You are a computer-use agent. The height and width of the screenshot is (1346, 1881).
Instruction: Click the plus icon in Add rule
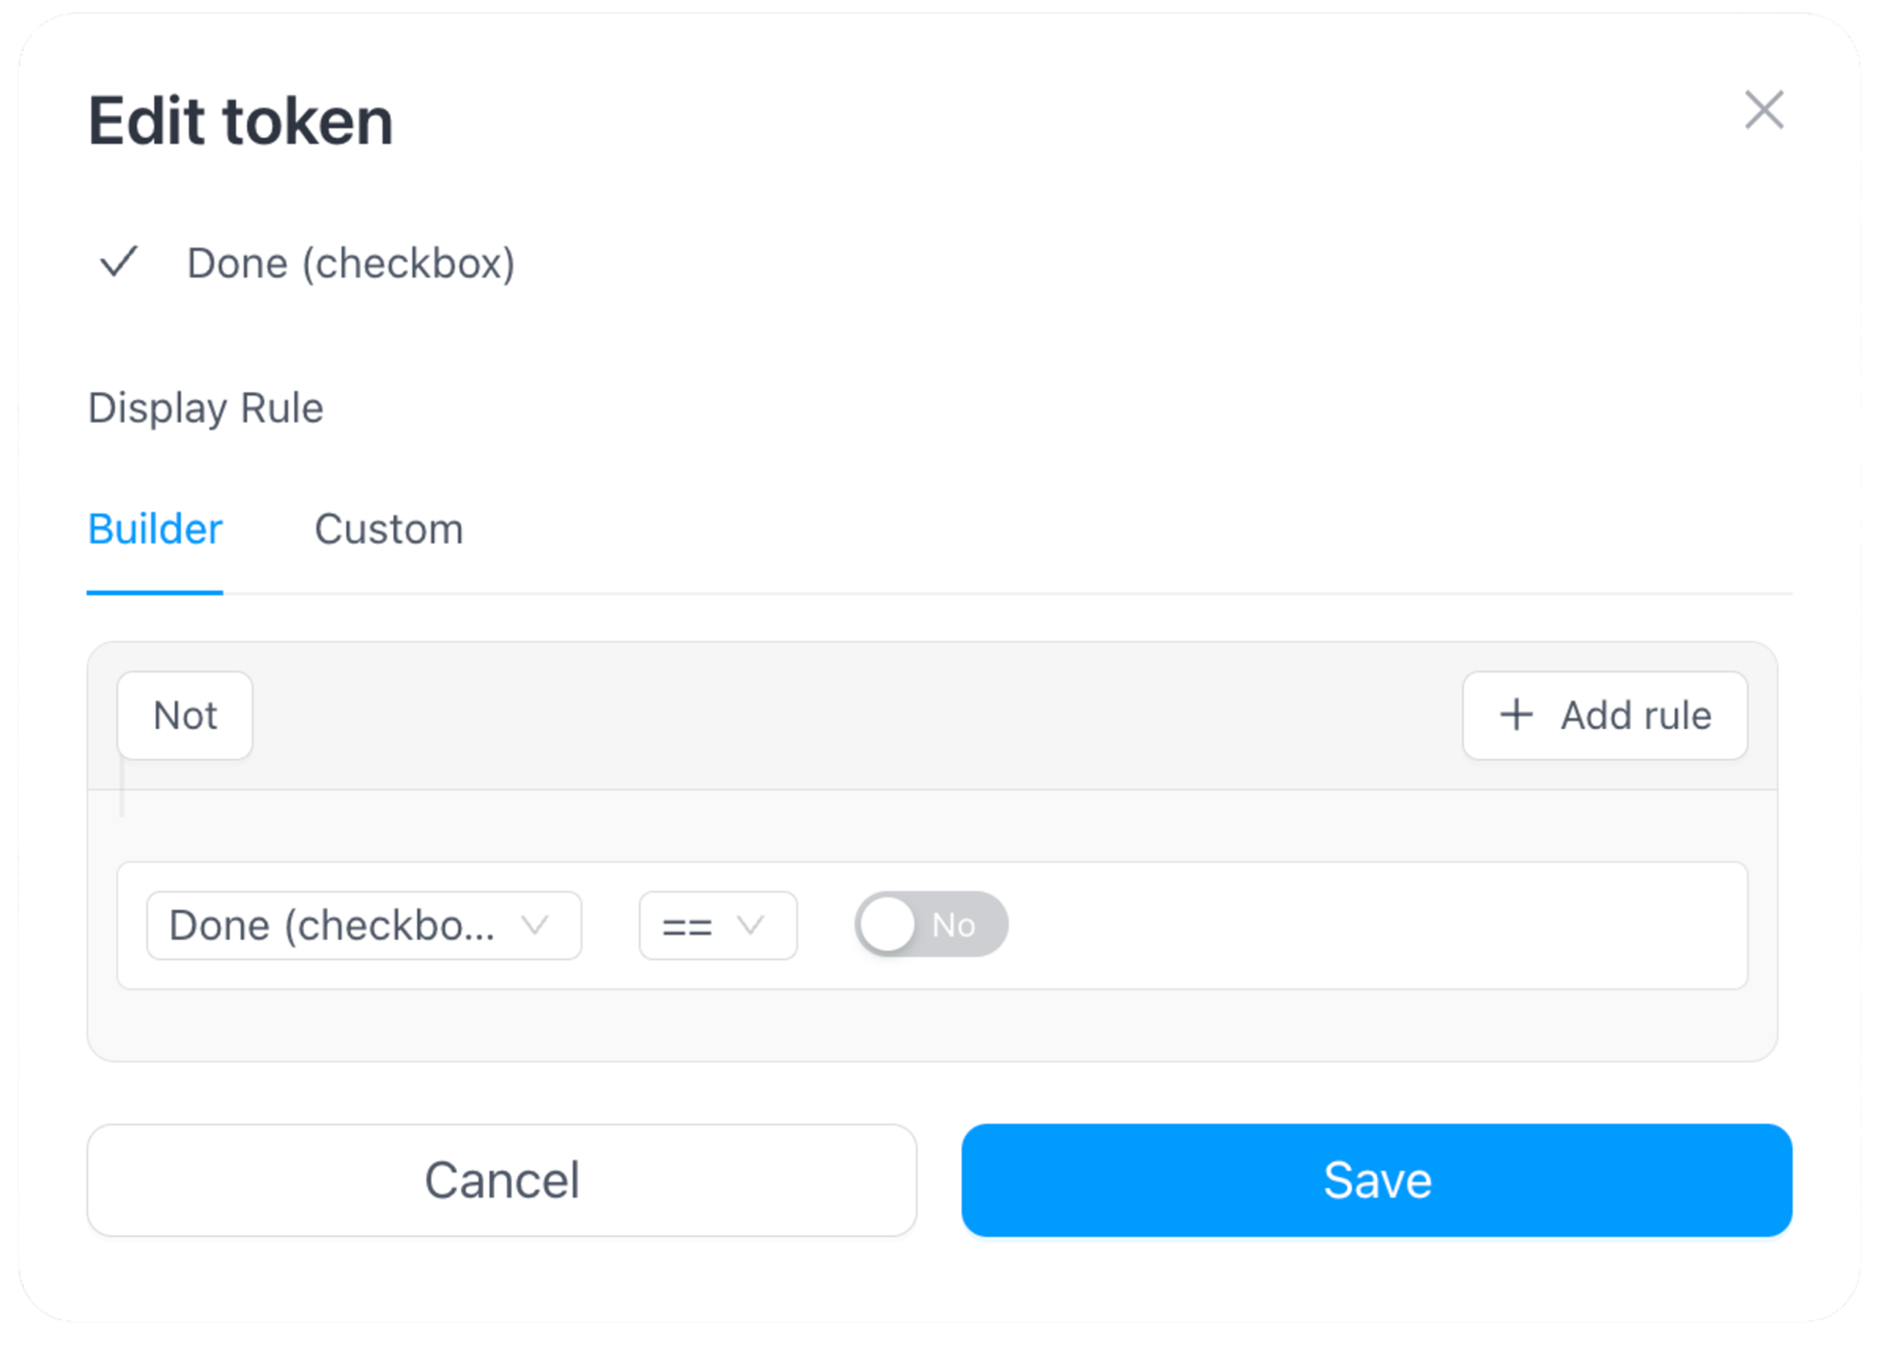1517,715
